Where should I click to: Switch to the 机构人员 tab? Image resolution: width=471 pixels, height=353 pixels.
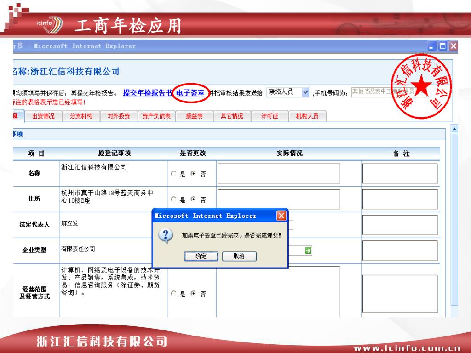(x=307, y=116)
